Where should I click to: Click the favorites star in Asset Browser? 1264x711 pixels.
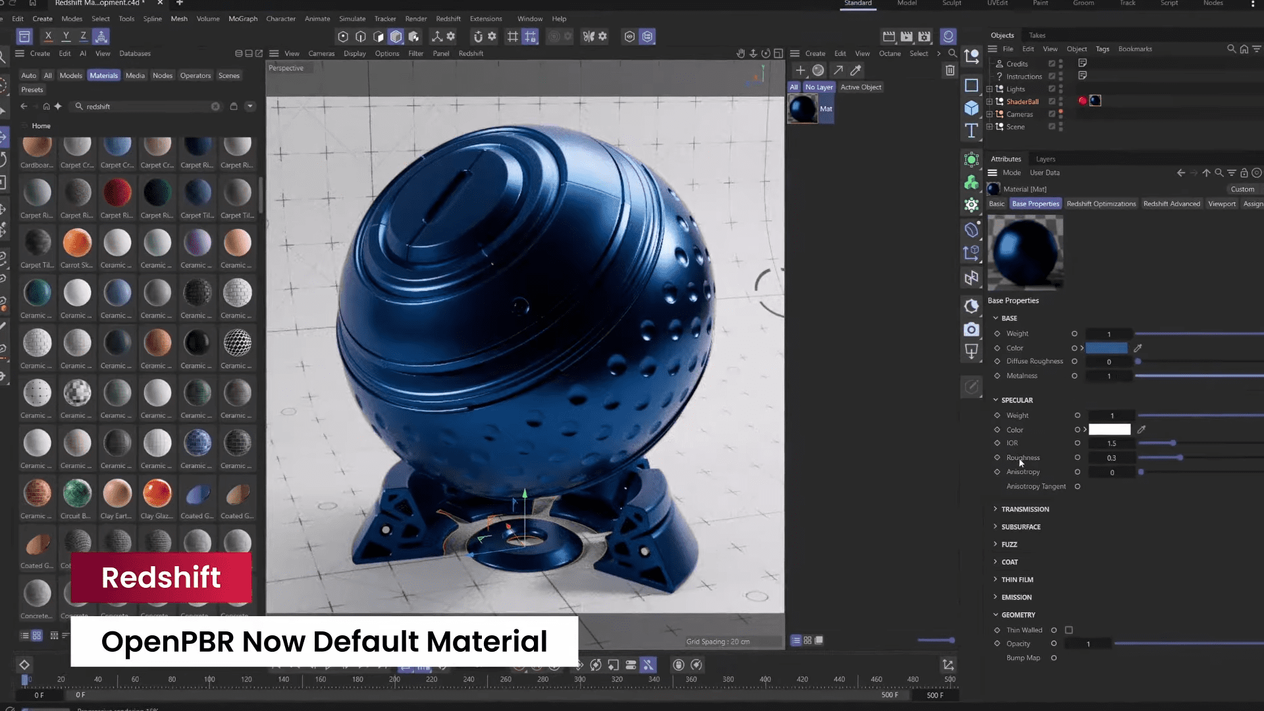(58, 106)
